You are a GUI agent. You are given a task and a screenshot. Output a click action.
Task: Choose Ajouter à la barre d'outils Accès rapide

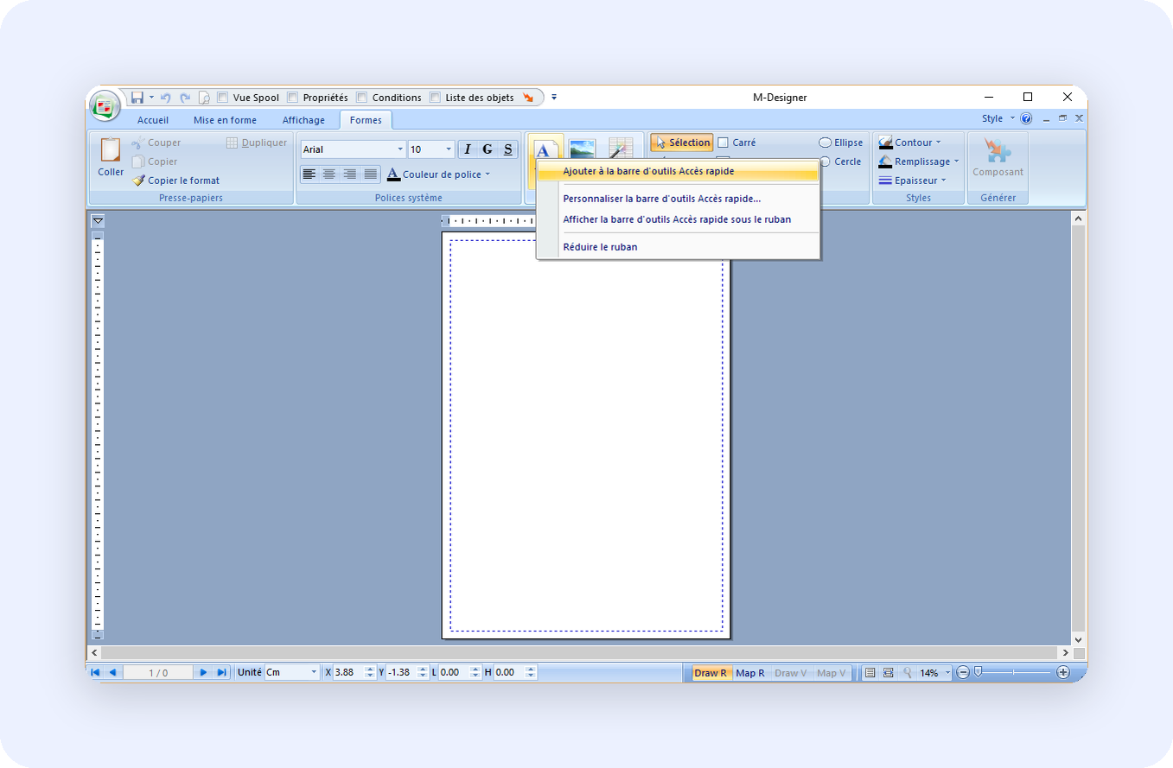[678, 171]
